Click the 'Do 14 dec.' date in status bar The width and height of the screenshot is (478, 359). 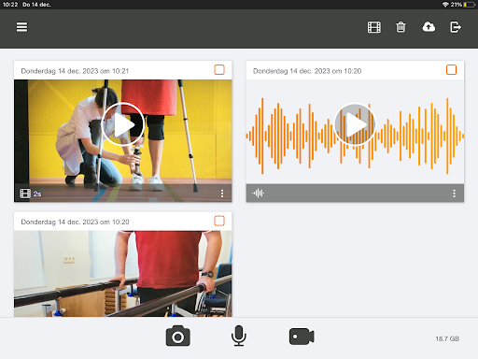36,5
